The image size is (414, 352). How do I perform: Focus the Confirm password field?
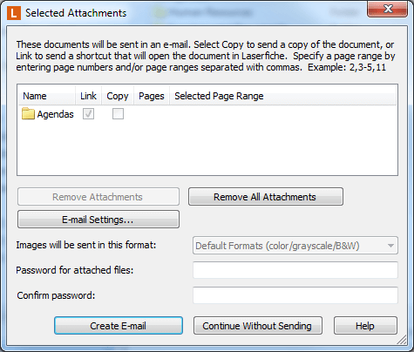(x=295, y=295)
